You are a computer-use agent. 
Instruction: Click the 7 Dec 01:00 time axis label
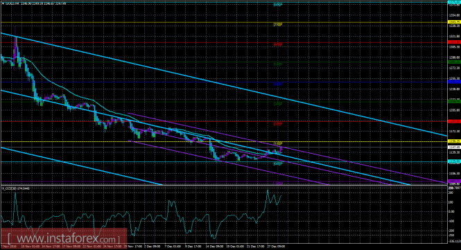[173, 247]
